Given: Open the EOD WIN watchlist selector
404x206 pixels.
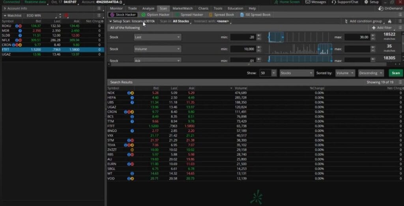Looking at the screenshot, I should pos(41,15).
